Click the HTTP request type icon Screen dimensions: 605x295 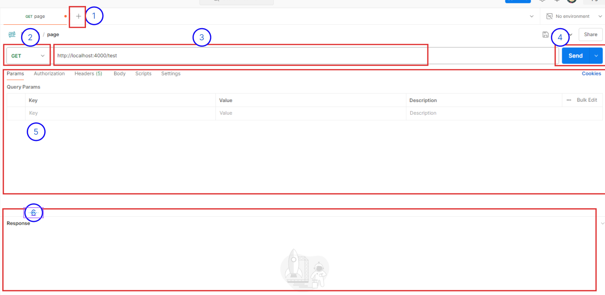click(12, 34)
